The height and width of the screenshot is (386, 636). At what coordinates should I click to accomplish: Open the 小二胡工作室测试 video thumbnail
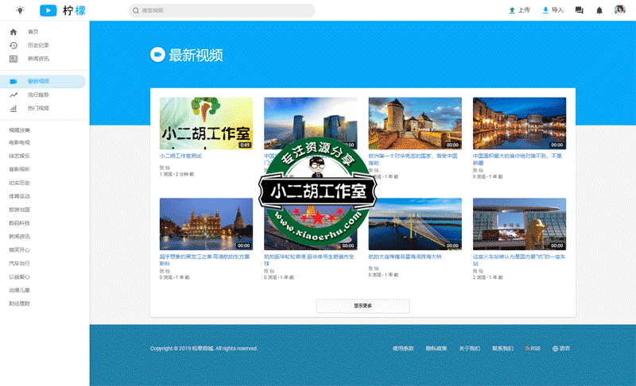click(206, 123)
